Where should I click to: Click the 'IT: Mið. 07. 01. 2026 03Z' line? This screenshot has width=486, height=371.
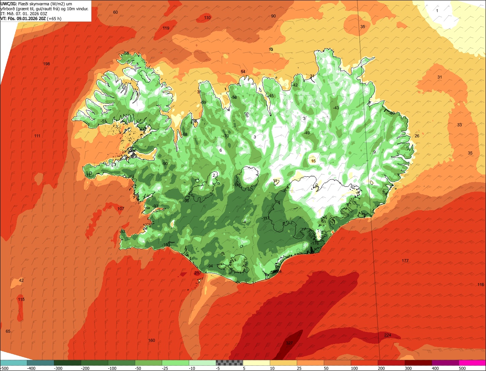point(24,13)
